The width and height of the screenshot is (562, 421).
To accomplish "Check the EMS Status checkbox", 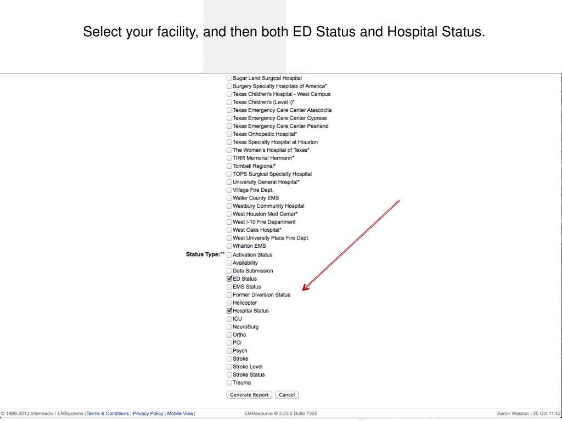I will pyautogui.click(x=229, y=287).
